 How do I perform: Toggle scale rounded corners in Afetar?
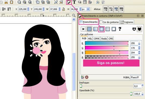coord(111,9)
